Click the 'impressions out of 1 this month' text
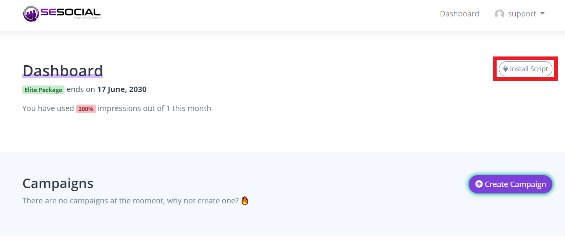Screen dimensions: 565x240 tap(154, 108)
